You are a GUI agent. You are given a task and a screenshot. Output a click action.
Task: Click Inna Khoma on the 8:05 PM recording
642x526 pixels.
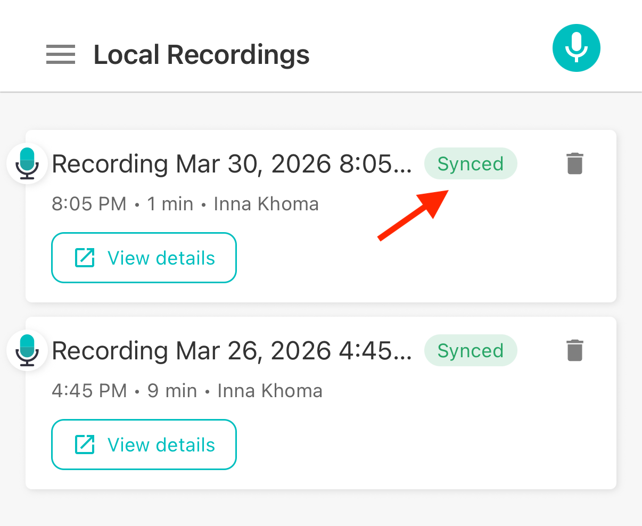[x=266, y=204]
